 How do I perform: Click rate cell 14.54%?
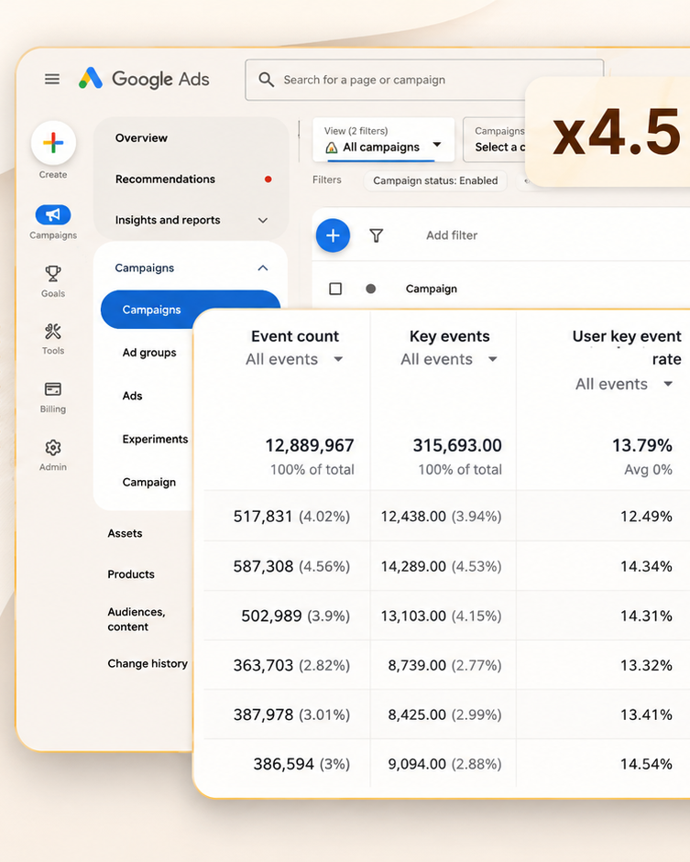(646, 764)
